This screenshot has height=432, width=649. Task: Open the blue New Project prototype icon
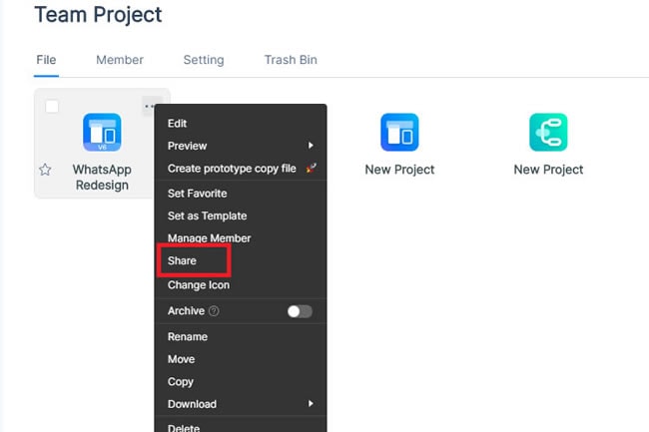click(399, 133)
